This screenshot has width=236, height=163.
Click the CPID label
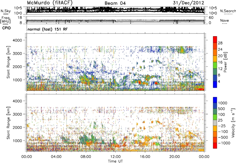pos(6,28)
